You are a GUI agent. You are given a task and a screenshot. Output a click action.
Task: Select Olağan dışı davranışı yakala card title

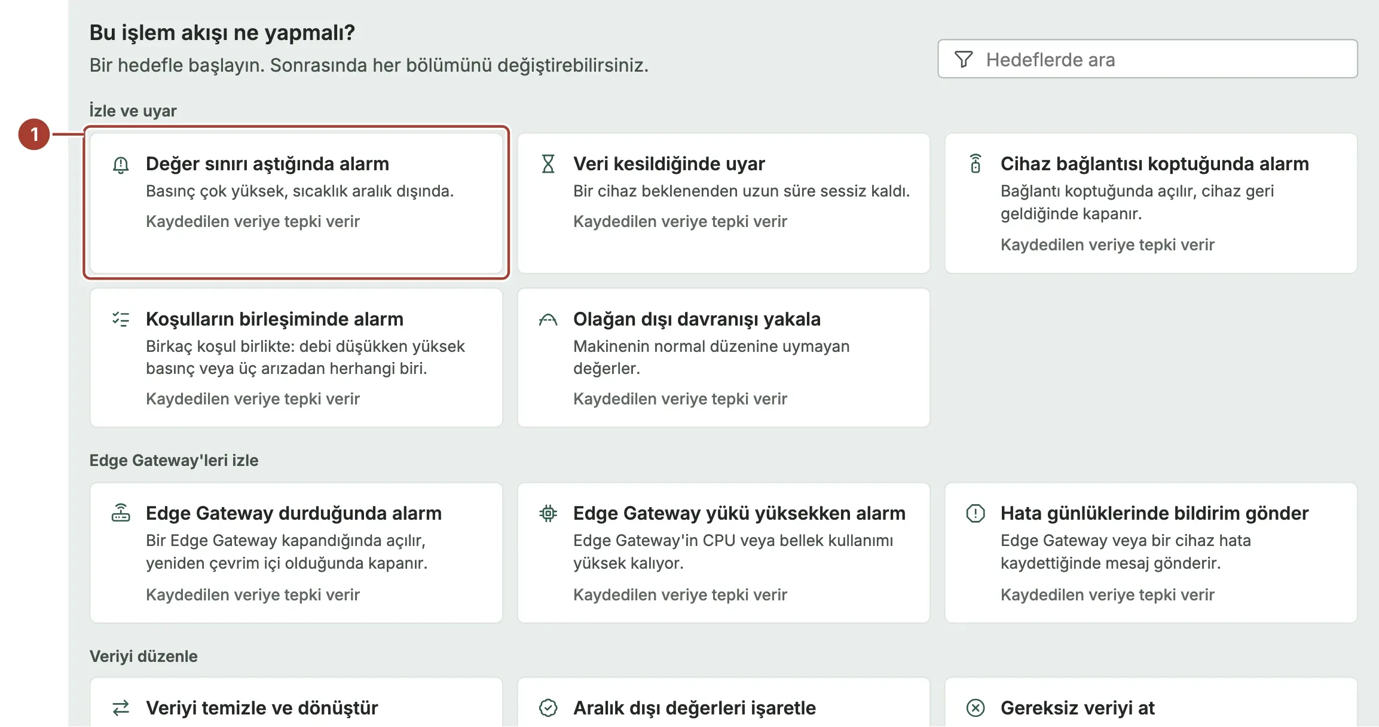(697, 319)
